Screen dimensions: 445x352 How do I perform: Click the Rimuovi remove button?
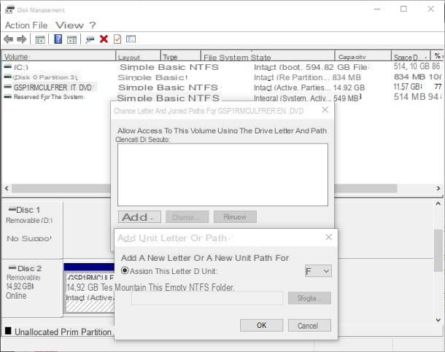(x=235, y=217)
